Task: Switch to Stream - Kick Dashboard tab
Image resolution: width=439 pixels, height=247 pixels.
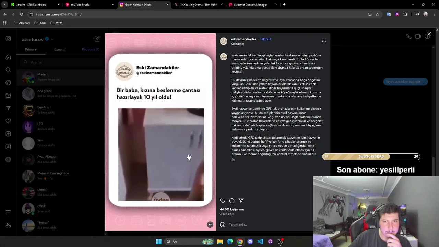Action: pyautogui.click(x=35, y=5)
